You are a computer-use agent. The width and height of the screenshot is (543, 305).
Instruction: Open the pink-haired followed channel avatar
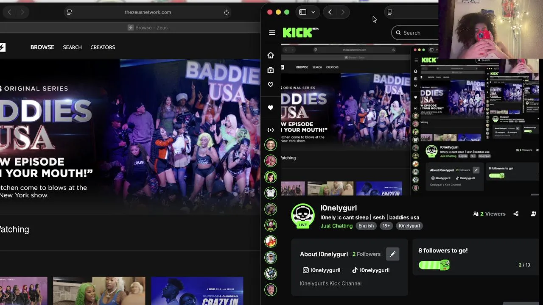[271, 161]
